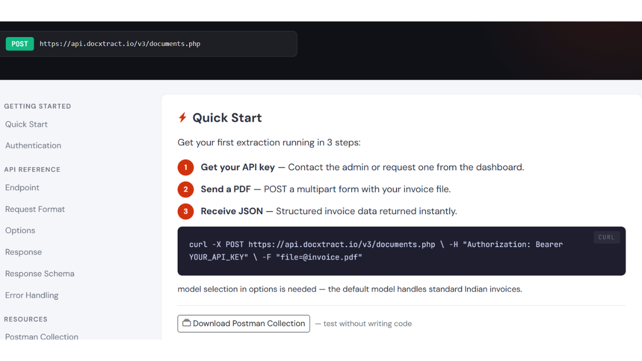
Task: Click Download Postman Collection button
Action: [x=244, y=323]
